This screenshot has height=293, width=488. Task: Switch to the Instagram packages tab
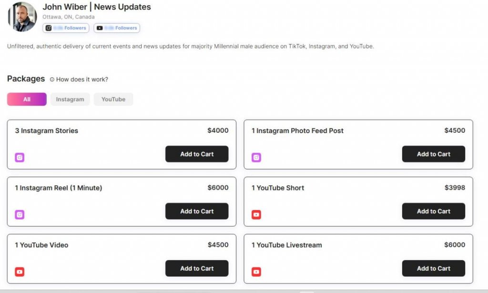70,99
